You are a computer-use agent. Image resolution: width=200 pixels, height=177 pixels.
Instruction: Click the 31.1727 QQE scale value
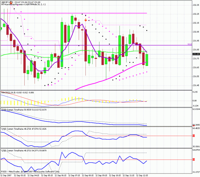196,172
